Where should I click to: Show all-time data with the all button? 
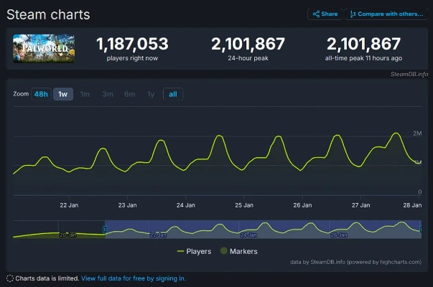click(x=172, y=95)
